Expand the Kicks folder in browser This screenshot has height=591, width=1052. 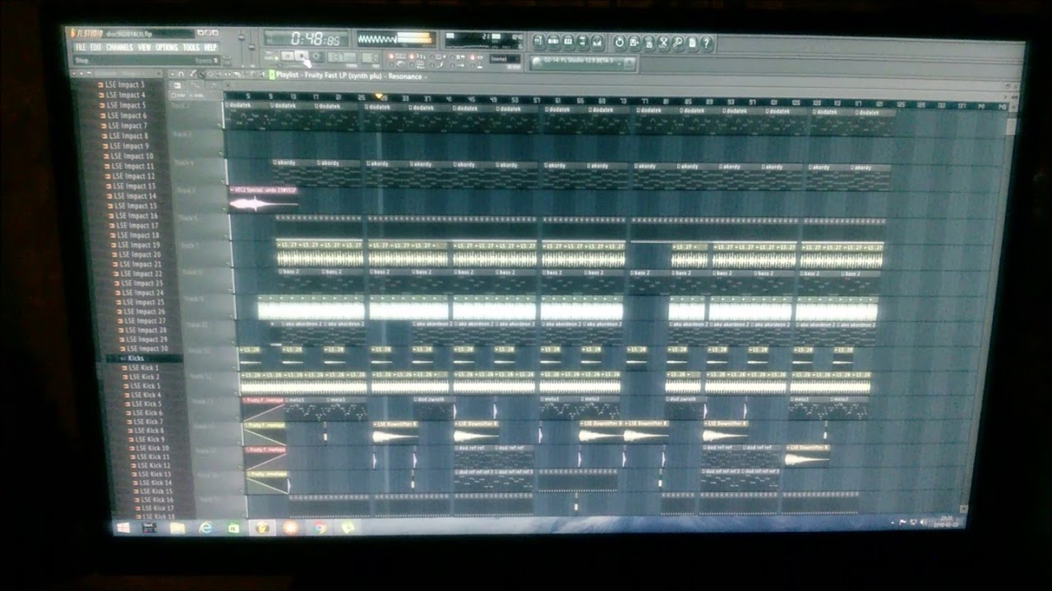click(136, 359)
